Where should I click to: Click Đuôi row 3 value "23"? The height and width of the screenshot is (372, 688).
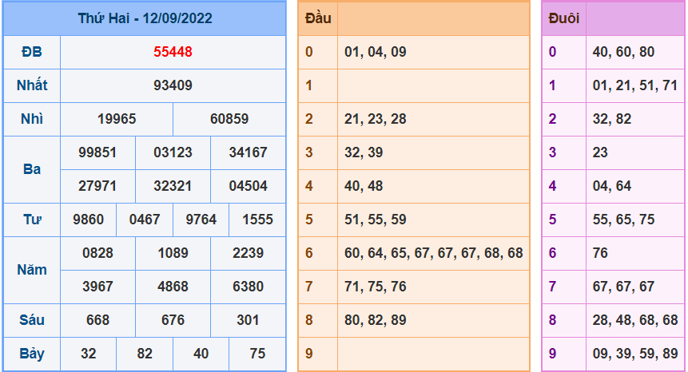click(600, 152)
